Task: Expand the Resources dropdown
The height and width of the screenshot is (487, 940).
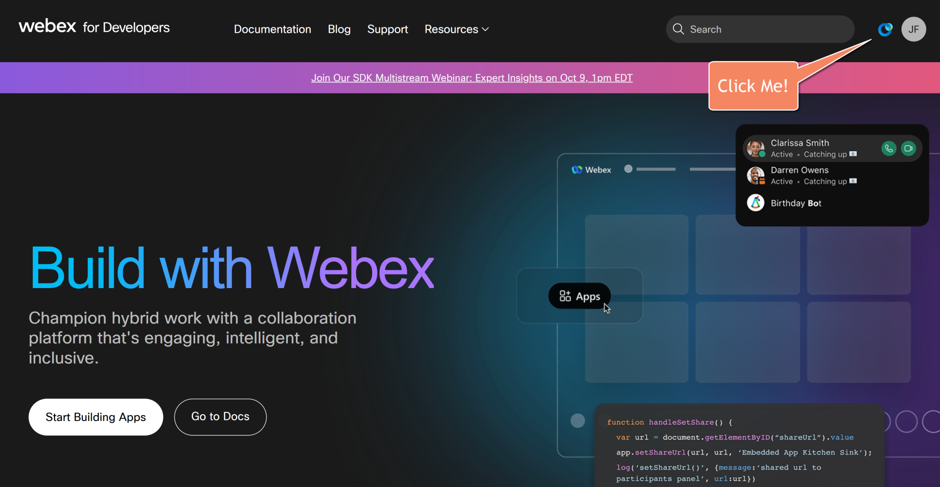Action: tap(457, 29)
